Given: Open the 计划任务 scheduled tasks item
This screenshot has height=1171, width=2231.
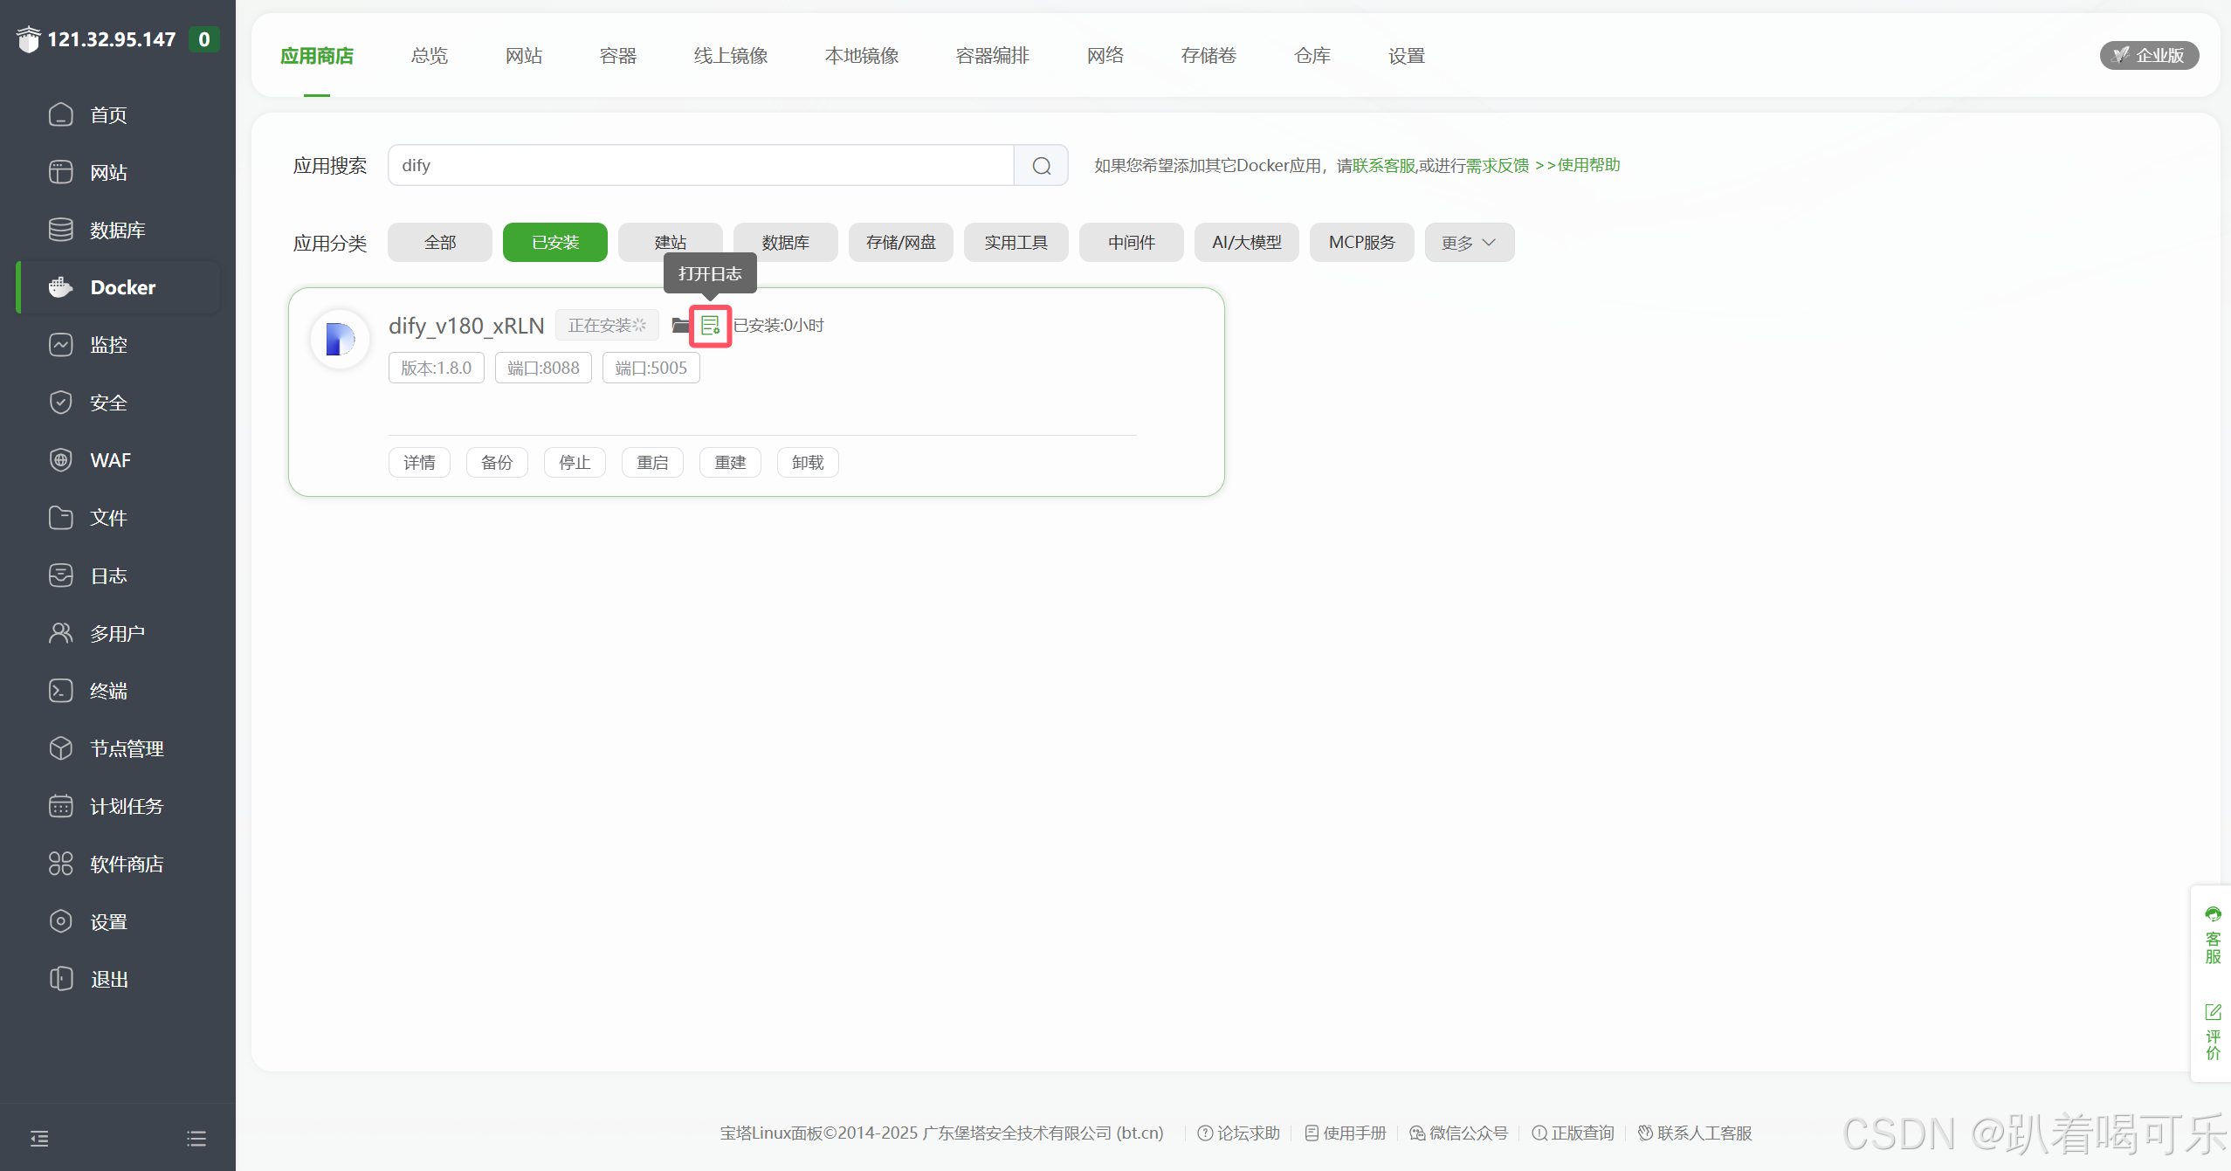Looking at the screenshot, I should pyautogui.click(x=127, y=806).
